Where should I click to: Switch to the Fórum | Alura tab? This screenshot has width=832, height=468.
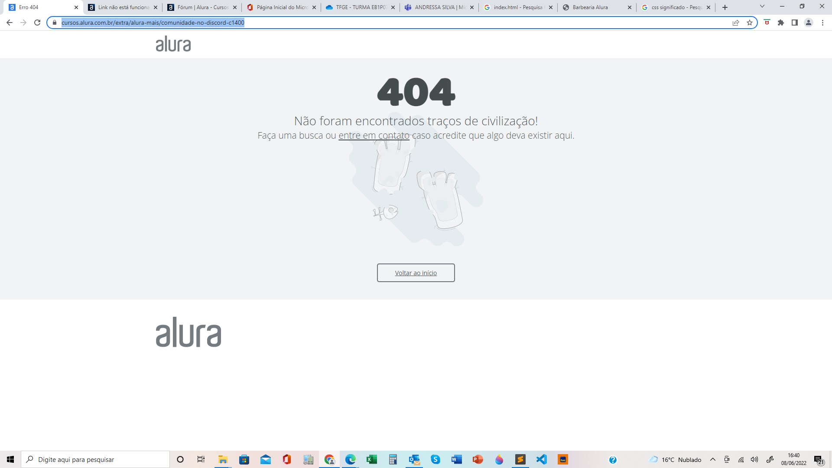203,7
